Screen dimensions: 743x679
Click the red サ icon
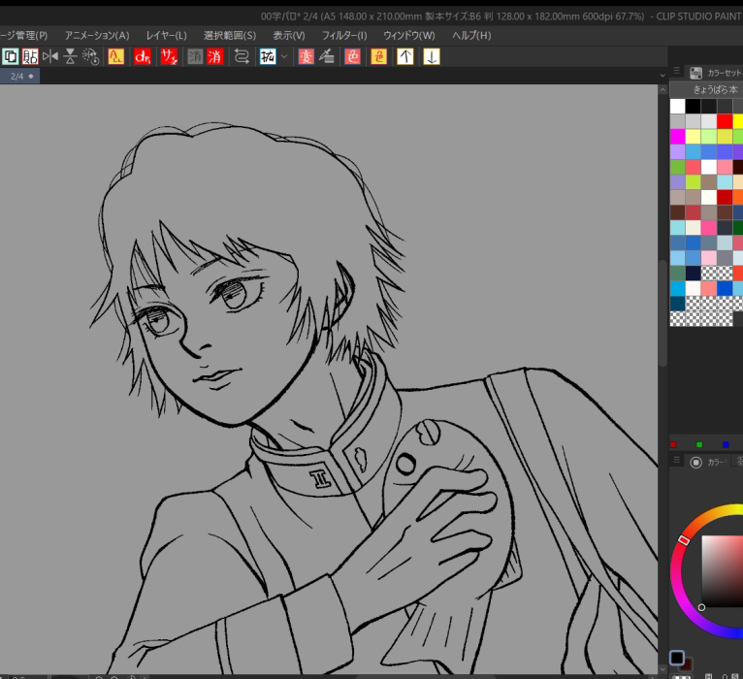169,57
